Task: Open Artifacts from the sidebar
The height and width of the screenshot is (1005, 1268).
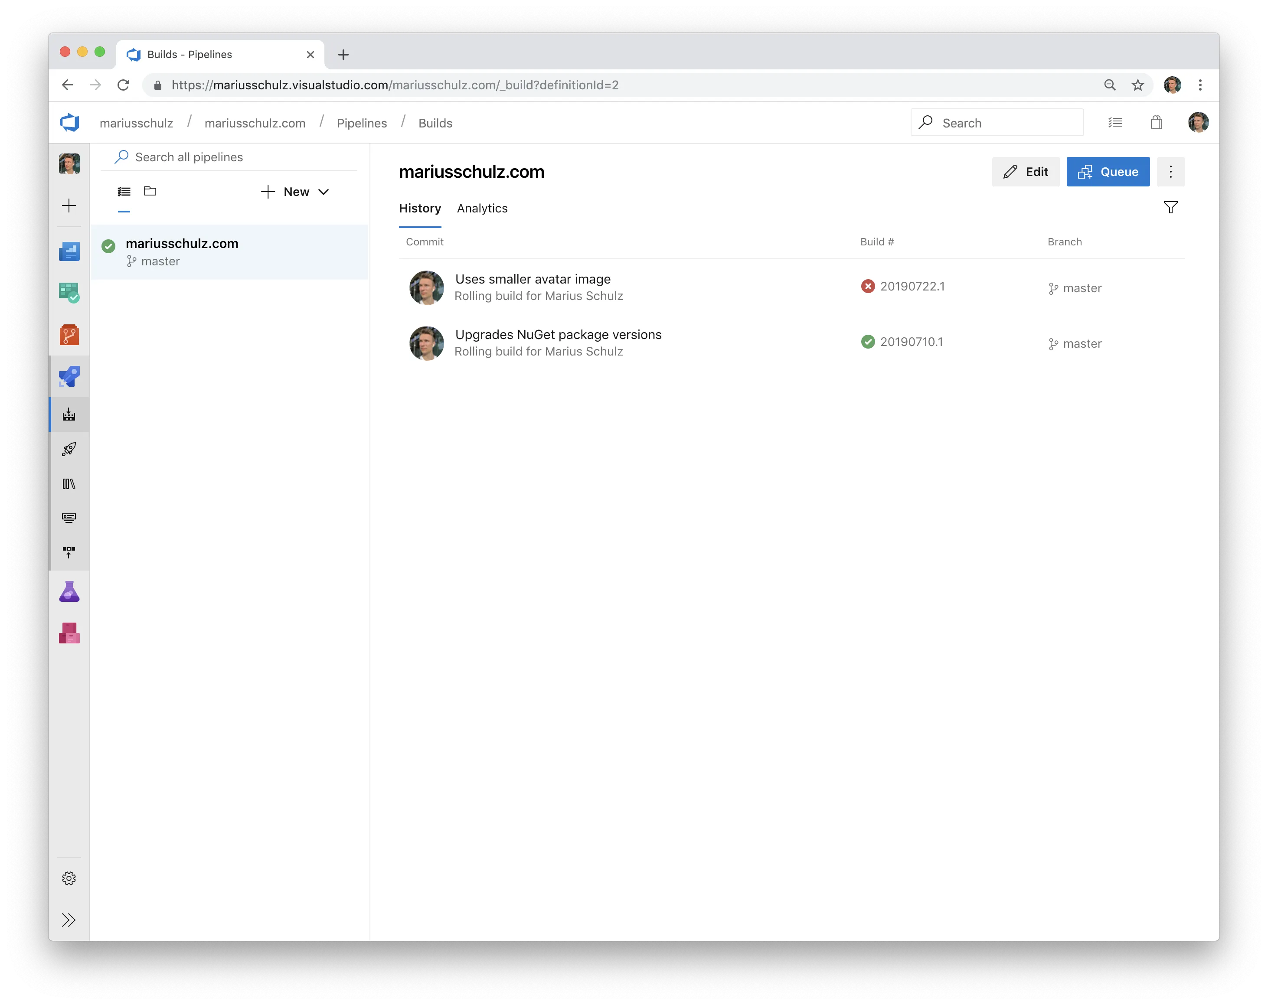Action: coord(69,633)
